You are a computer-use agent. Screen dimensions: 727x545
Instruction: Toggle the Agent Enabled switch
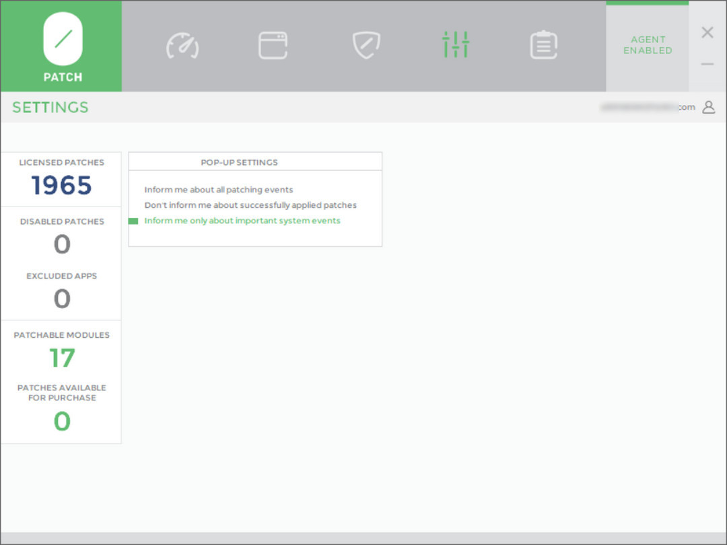(x=647, y=45)
